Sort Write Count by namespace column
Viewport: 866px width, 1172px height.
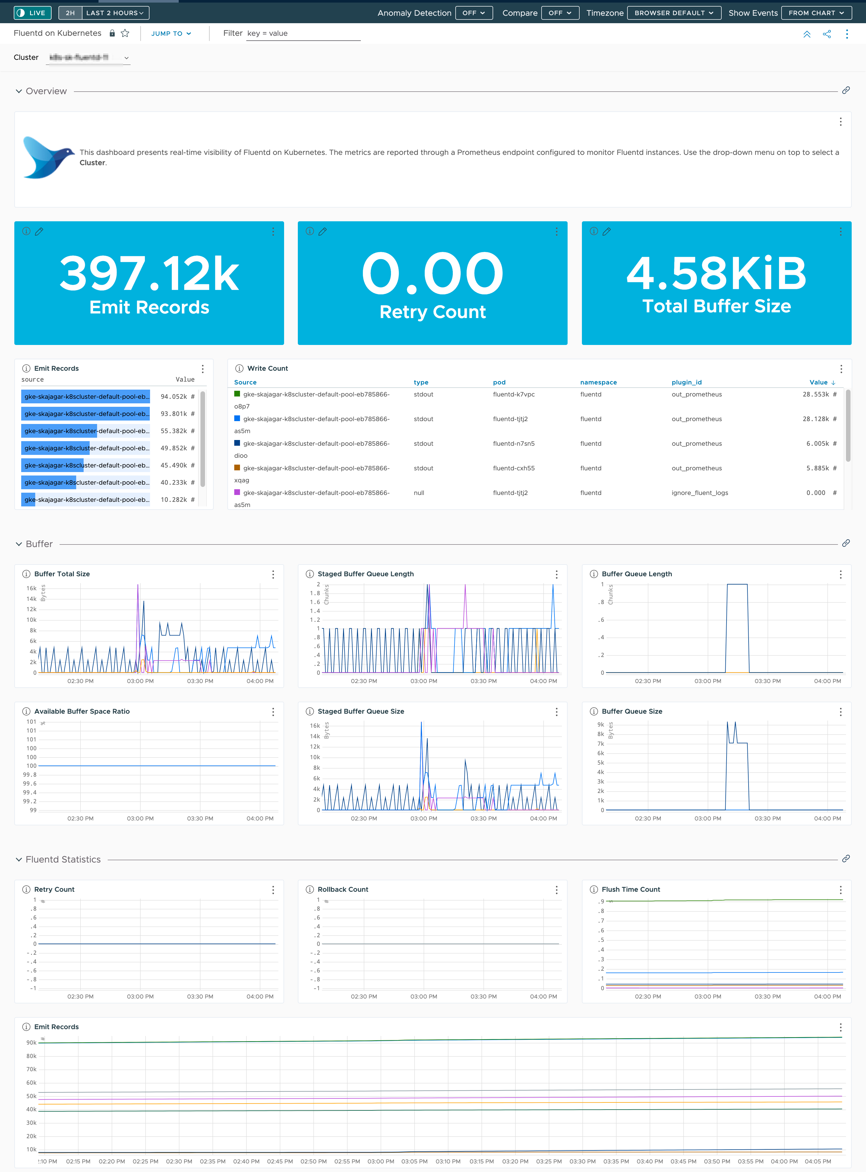[x=598, y=382]
